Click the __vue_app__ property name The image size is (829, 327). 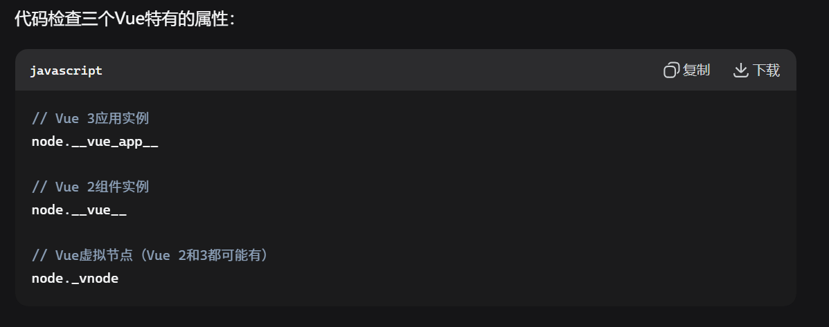(115, 142)
